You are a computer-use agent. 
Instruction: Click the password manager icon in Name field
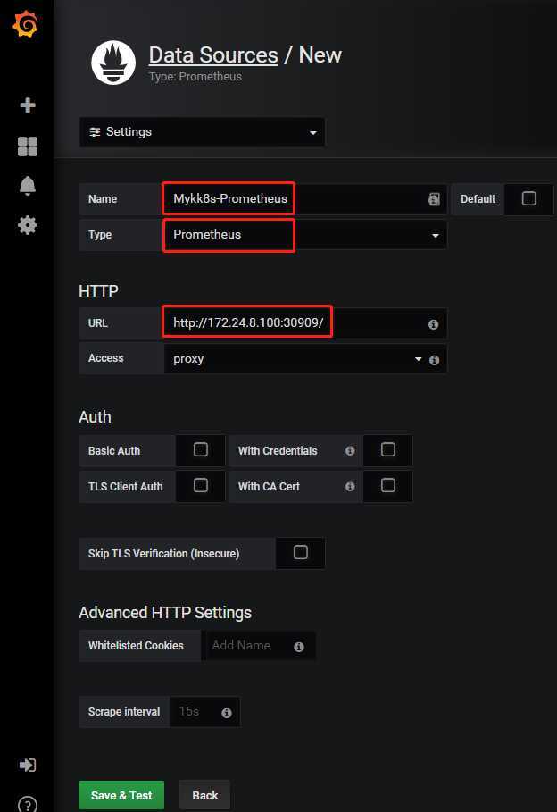[x=434, y=199]
